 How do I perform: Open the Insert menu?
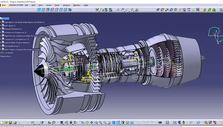pos(48,5)
